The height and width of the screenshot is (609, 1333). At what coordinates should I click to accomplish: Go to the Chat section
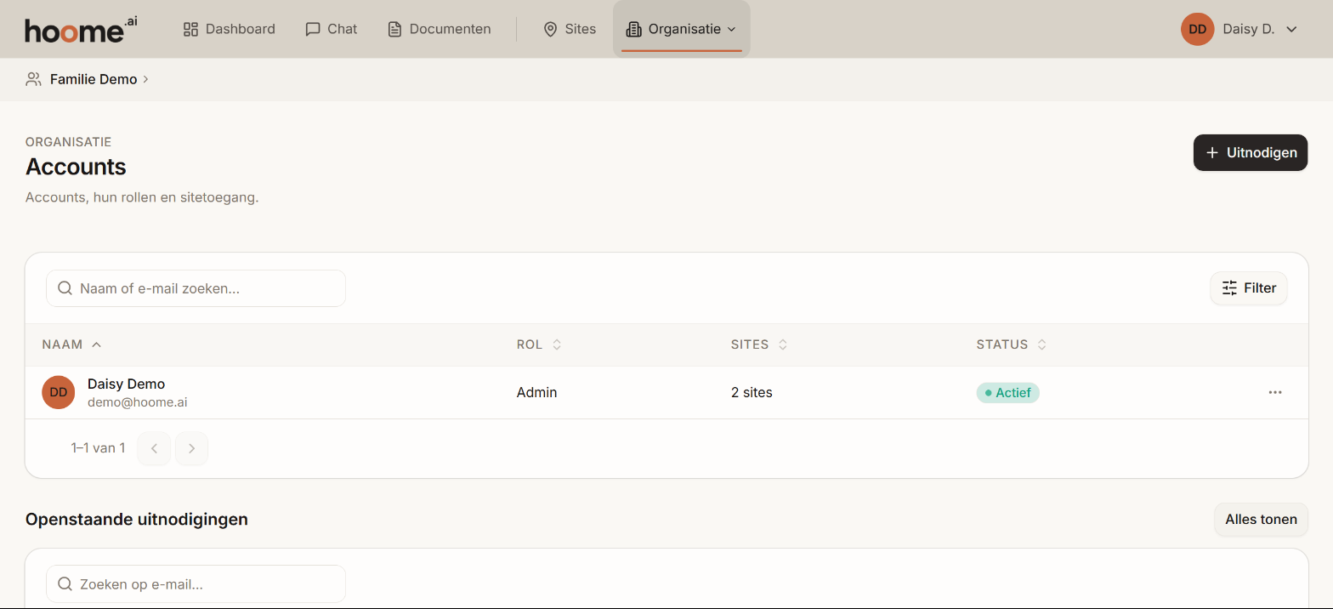(x=332, y=29)
